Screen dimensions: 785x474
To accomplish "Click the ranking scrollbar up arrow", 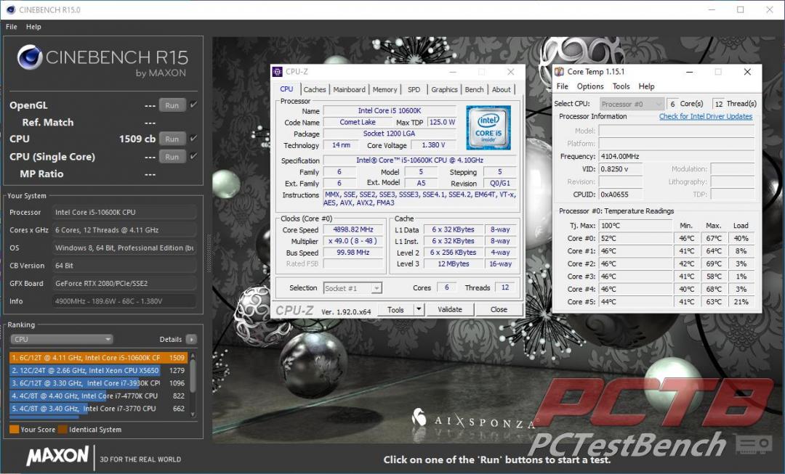I will (193, 356).
